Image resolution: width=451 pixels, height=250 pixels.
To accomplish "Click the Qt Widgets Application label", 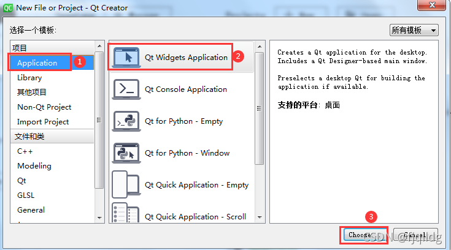I will coord(186,58).
